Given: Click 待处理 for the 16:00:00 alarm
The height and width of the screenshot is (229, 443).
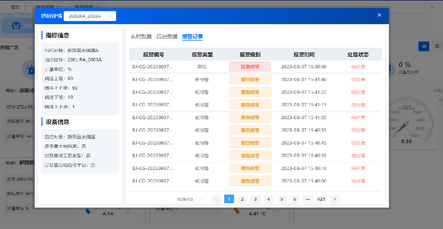Looking at the screenshot, I should (358, 67).
